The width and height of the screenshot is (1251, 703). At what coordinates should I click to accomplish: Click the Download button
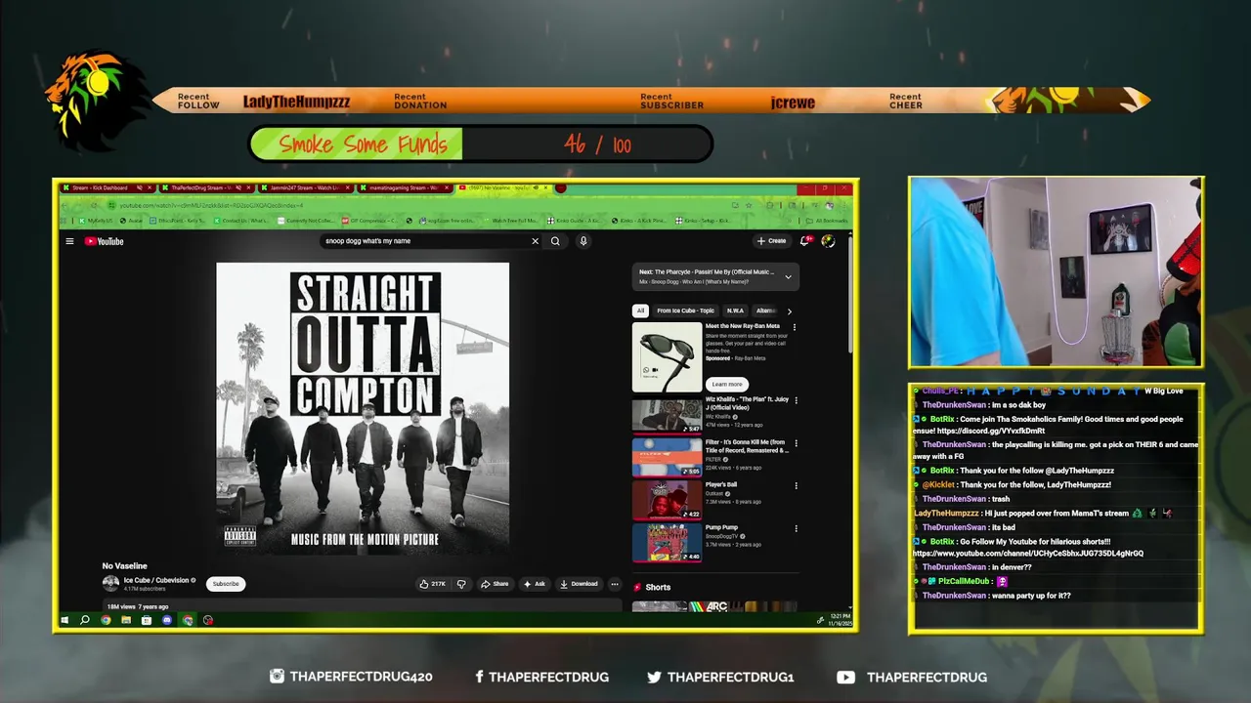[x=579, y=584]
